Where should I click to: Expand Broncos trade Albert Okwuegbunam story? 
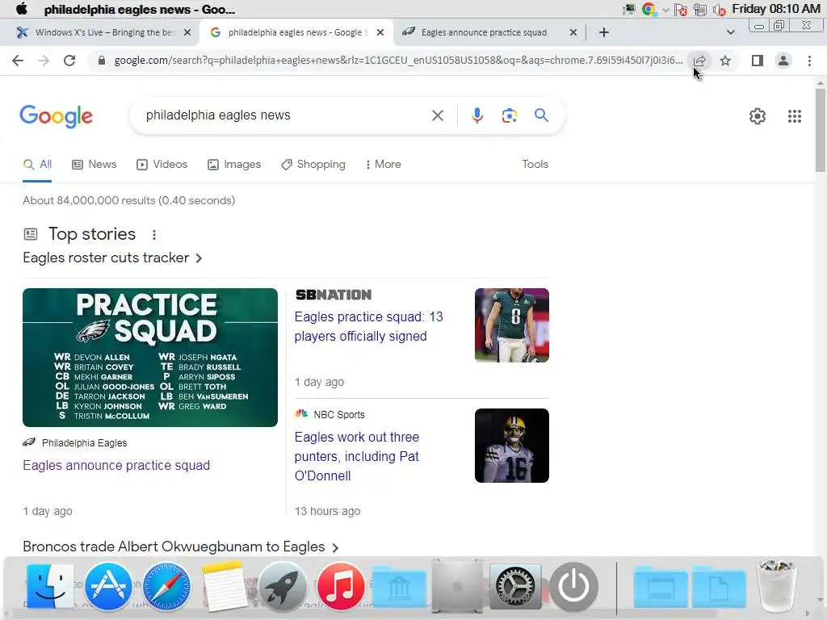pyautogui.click(x=180, y=547)
